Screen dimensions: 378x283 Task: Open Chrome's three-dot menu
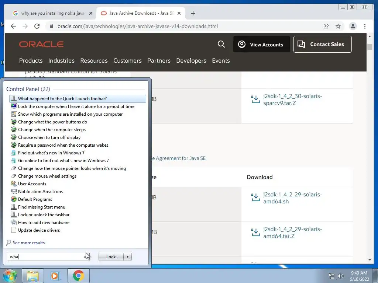(365, 26)
